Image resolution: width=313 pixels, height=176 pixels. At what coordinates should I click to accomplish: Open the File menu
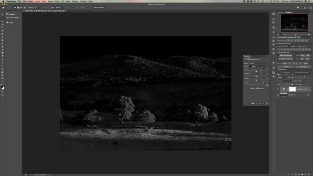coord(19,1)
